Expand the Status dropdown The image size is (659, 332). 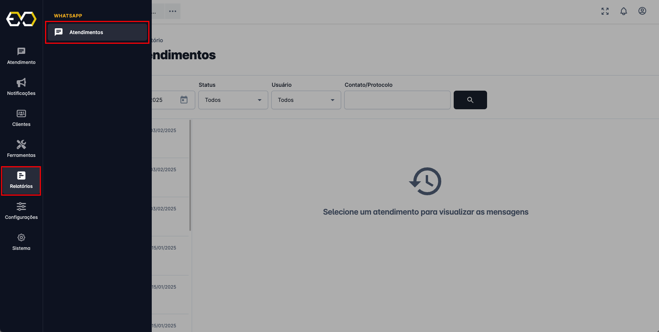tap(233, 100)
